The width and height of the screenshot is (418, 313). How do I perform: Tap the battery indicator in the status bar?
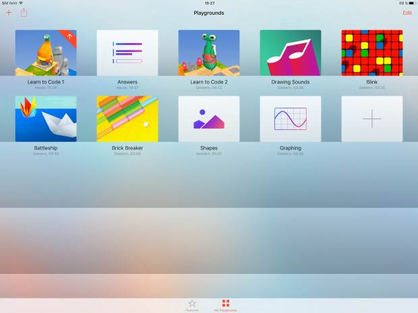(409, 3)
